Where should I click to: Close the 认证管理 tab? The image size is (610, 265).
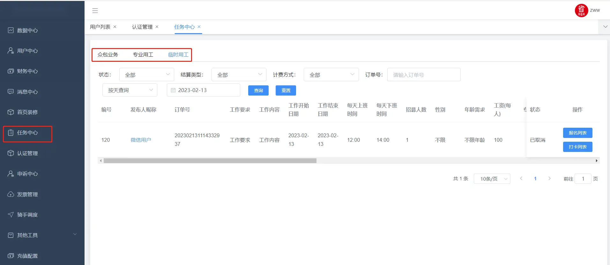click(x=157, y=27)
